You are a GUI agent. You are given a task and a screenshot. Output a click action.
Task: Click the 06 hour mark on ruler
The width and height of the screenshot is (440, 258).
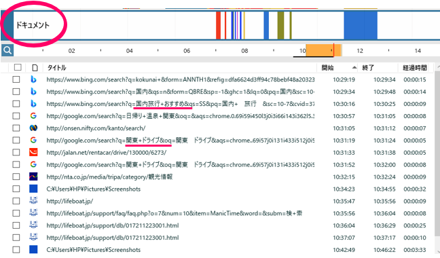187,51
